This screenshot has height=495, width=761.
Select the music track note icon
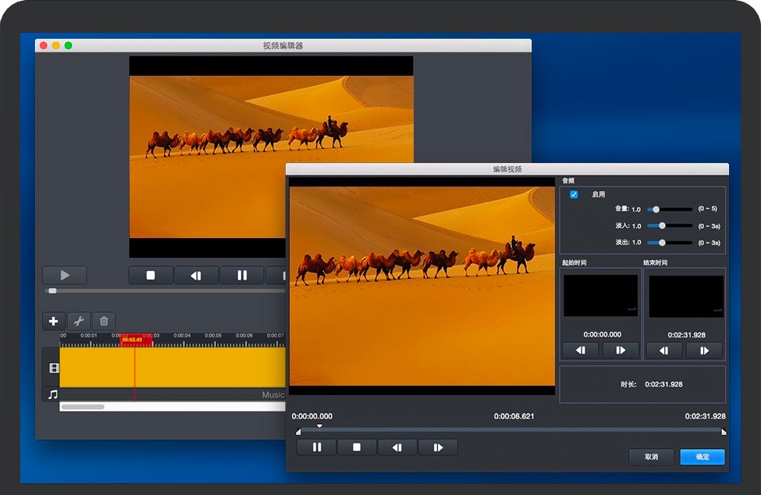click(x=53, y=394)
